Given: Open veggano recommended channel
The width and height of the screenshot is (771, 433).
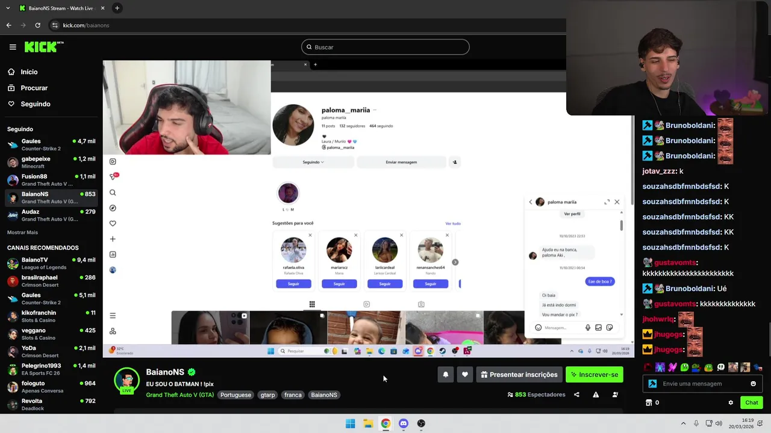Looking at the screenshot, I should tap(52, 334).
